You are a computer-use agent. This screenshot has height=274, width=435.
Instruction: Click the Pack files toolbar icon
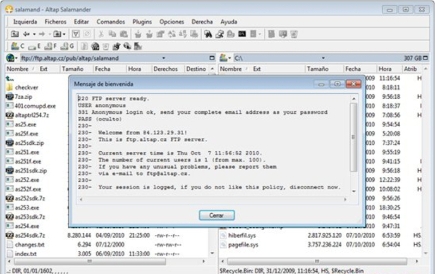138,34
